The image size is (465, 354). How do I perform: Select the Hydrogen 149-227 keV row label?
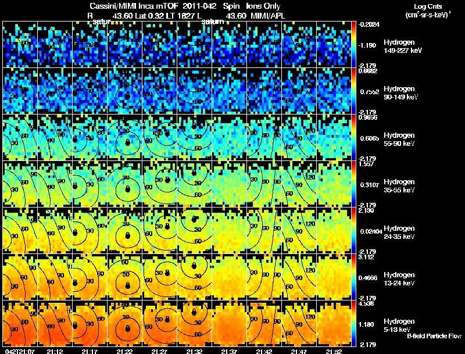pos(403,47)
